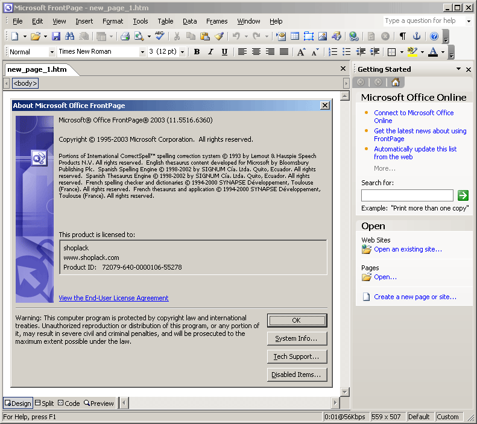Viewport: 477px width, 424px height.
Task: Click OK in About dialog
Action: (297, 321)
